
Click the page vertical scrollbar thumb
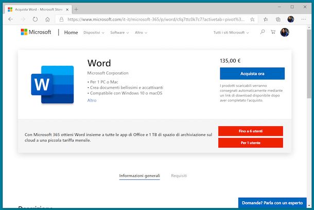[x=309, y=64]
